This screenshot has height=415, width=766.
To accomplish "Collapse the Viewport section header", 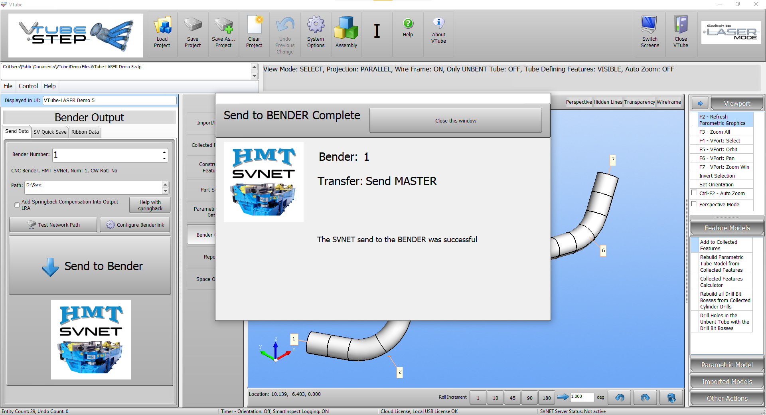I will click(737, 103).
